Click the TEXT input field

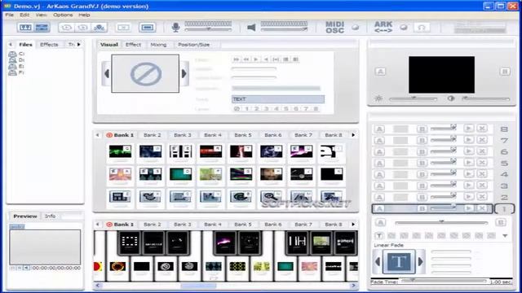tap(278, 99)
